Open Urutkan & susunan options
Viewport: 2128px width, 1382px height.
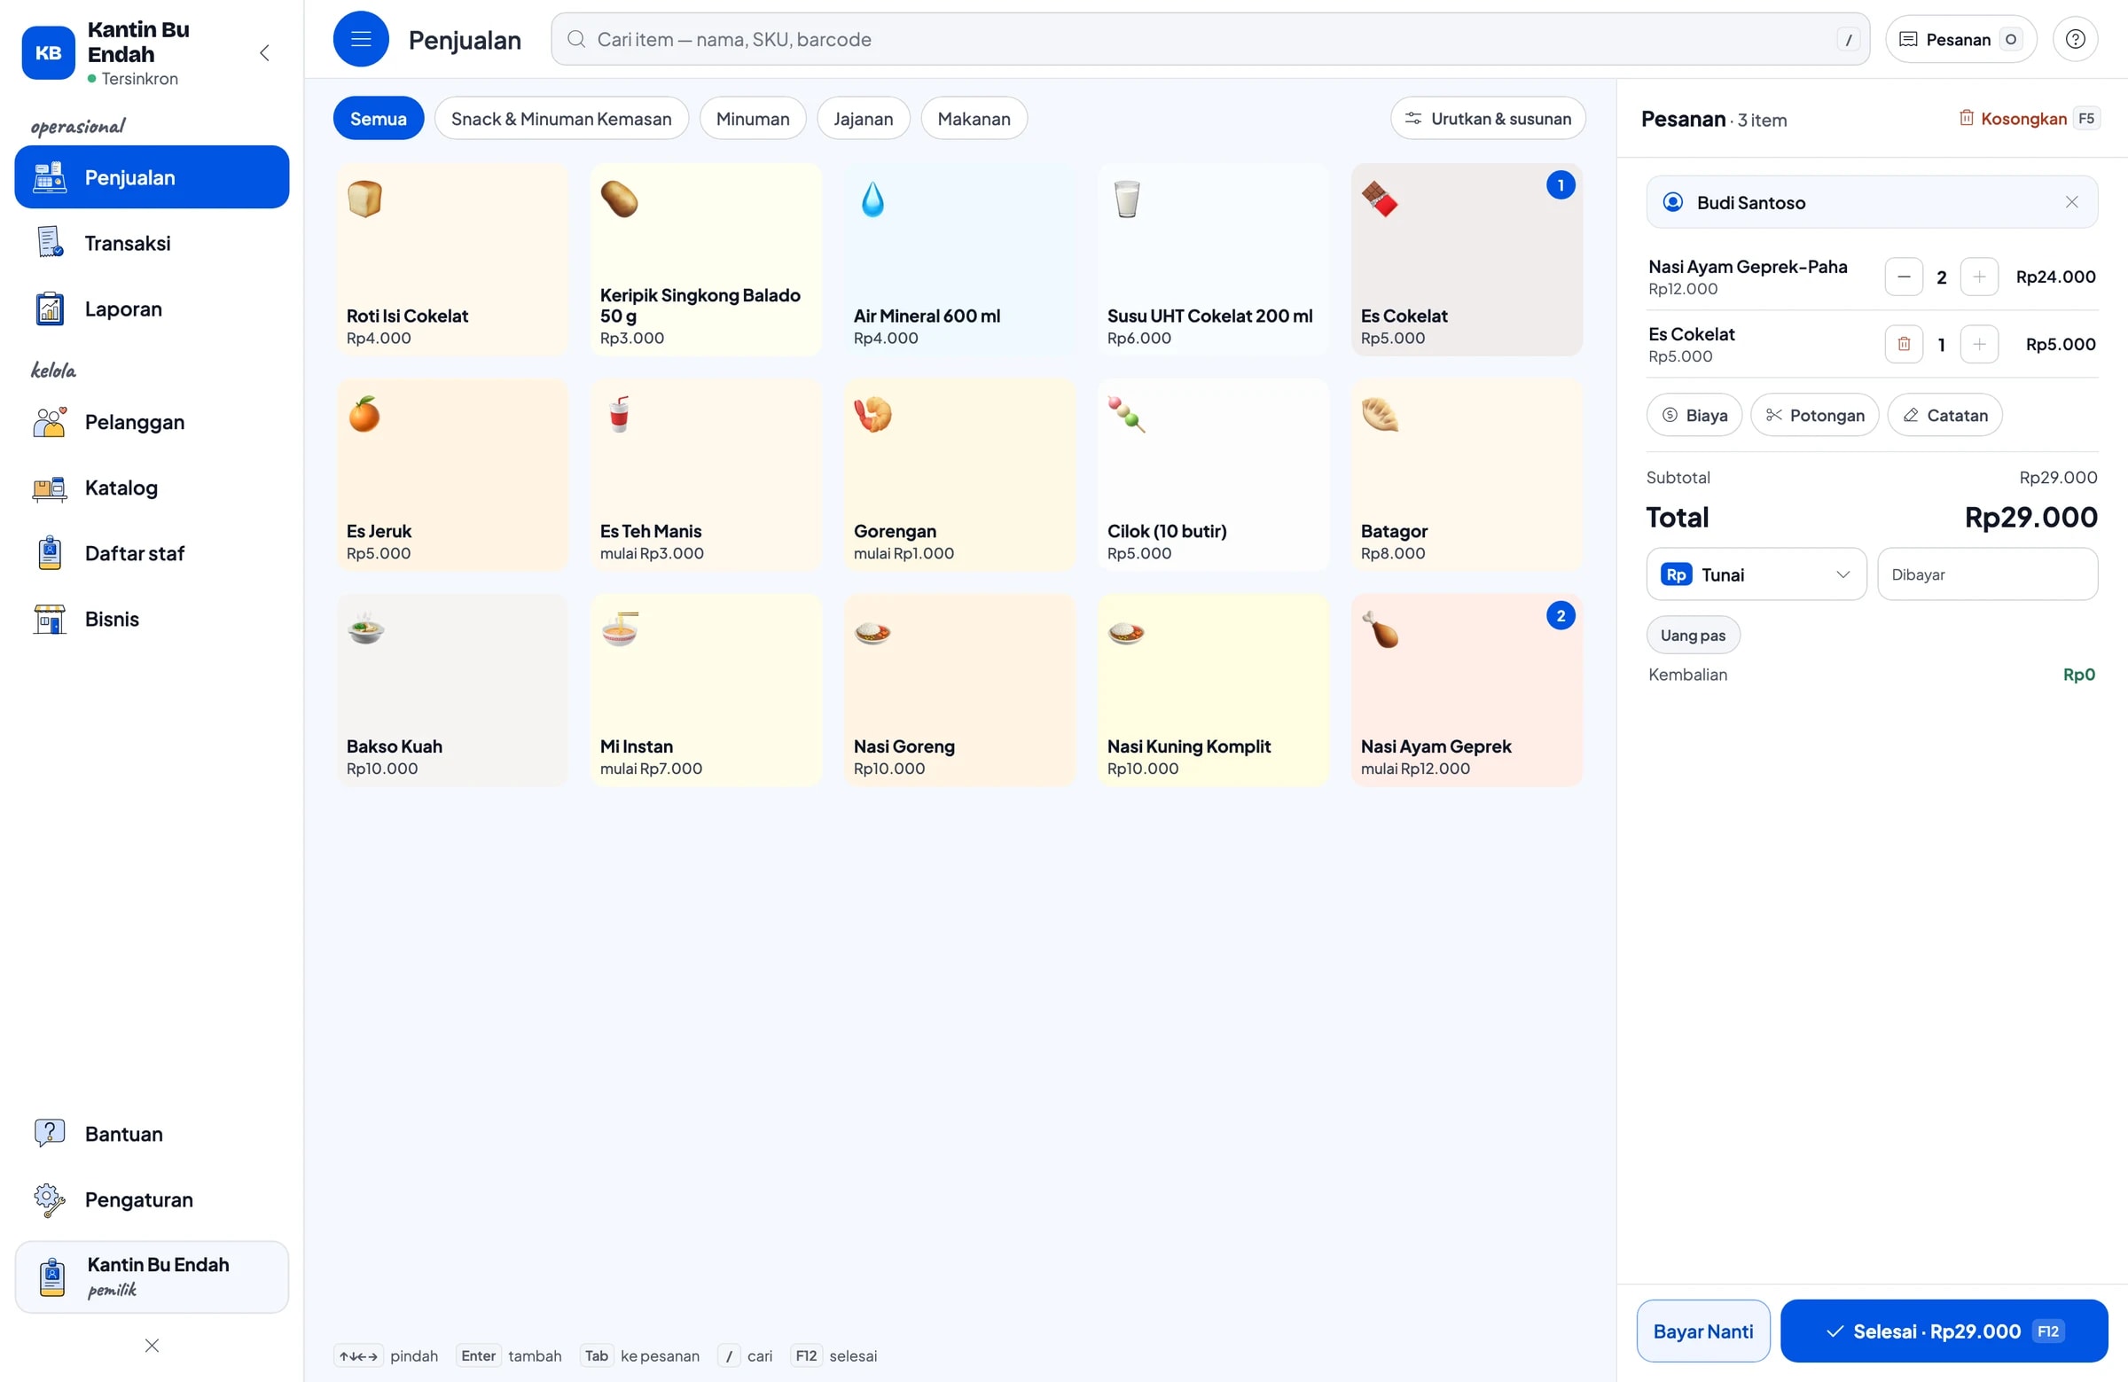coord(1487,119)
